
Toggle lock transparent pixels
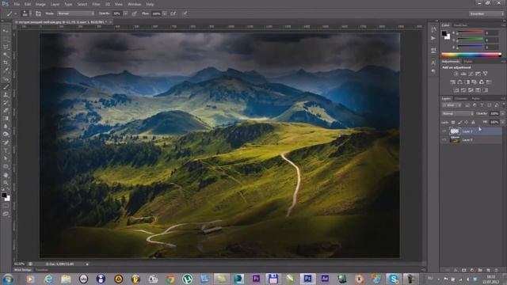[453, 122]
